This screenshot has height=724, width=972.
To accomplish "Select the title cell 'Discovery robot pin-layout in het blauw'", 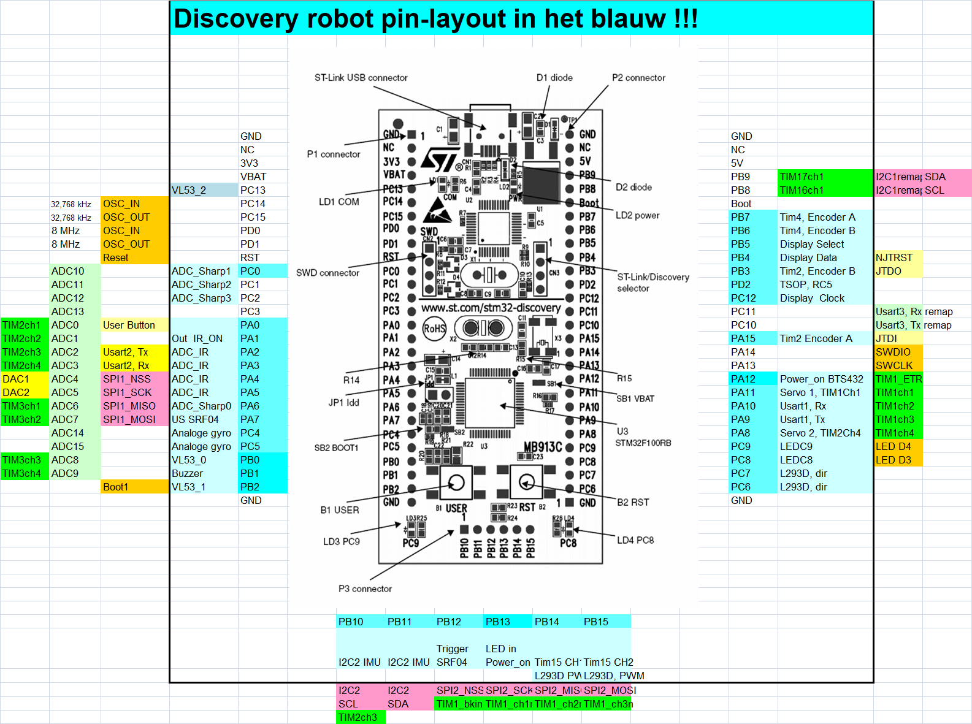I will pyautogui.click(x=521, y=18).
